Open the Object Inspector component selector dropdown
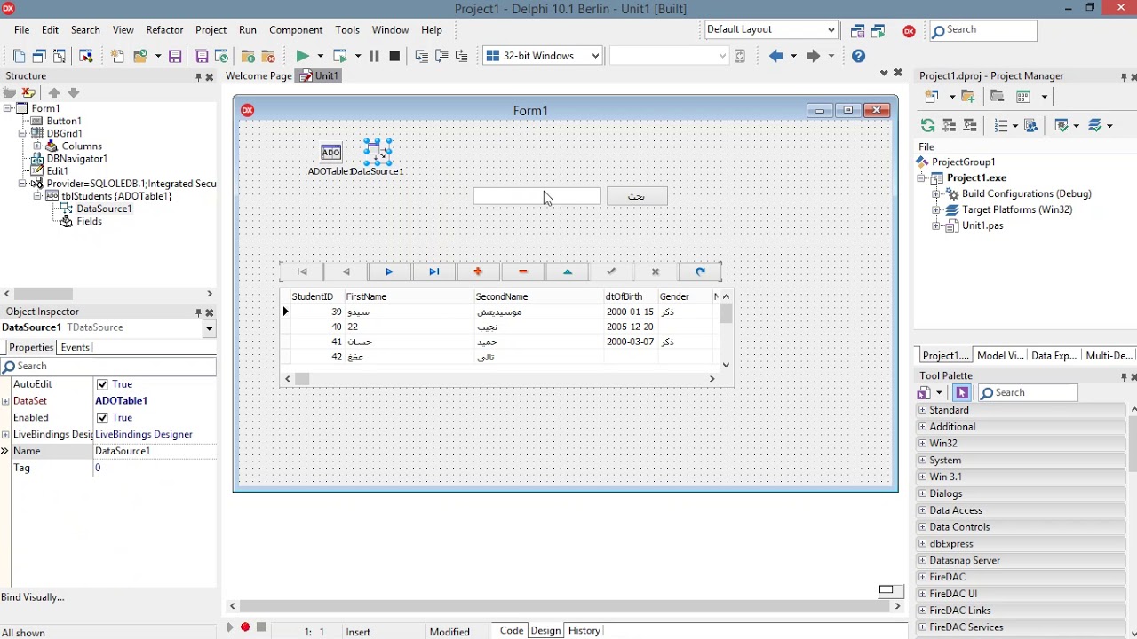Image resolution: width=1137 pixels, height=639 pixels. pyautogui.click(x=209, y=328)
